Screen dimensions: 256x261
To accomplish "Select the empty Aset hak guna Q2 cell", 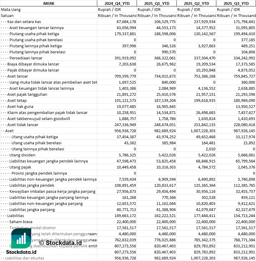I will 196,106.
